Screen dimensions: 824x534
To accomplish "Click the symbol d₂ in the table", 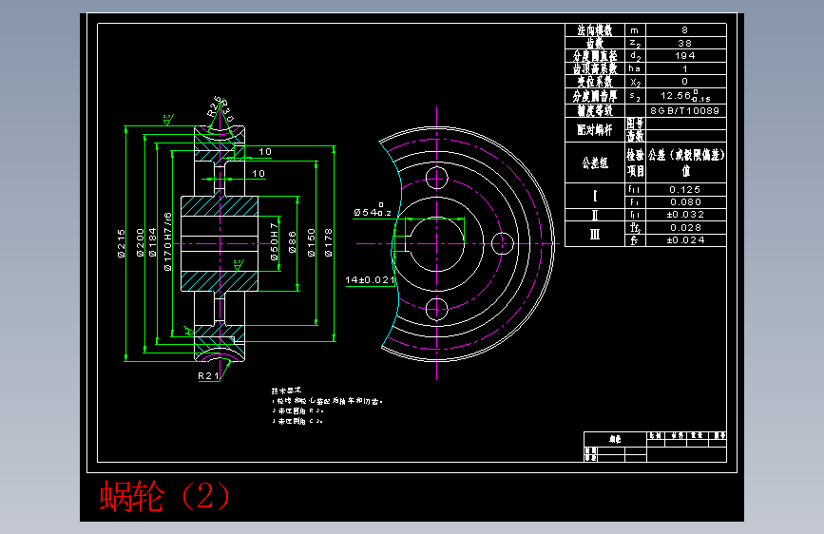I will [x=635, y=56].
